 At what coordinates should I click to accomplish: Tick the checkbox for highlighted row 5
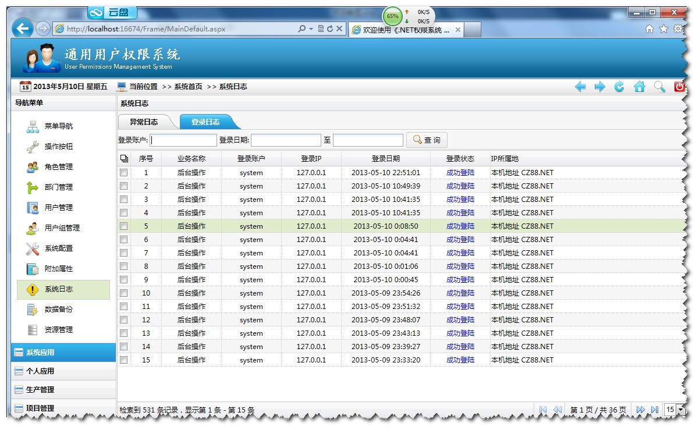click(x=124, y=226)
